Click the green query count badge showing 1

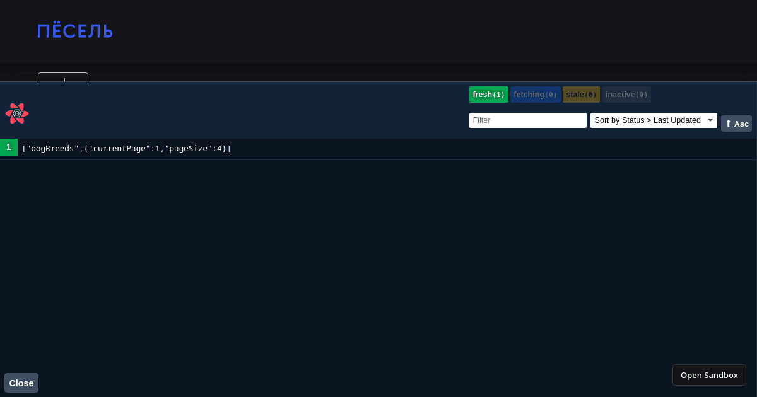tap(9, 147)
